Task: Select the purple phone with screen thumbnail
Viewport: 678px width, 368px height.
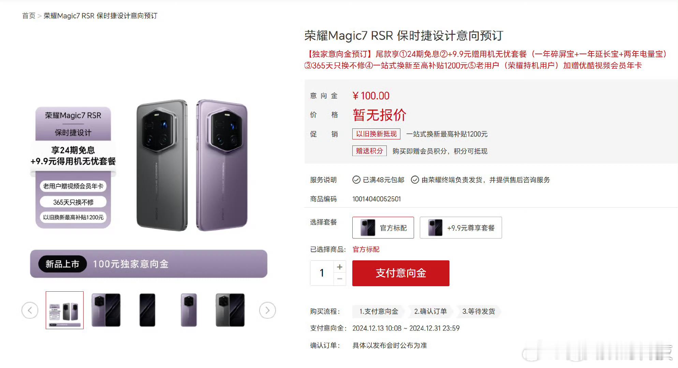Action: coord(106,310)
